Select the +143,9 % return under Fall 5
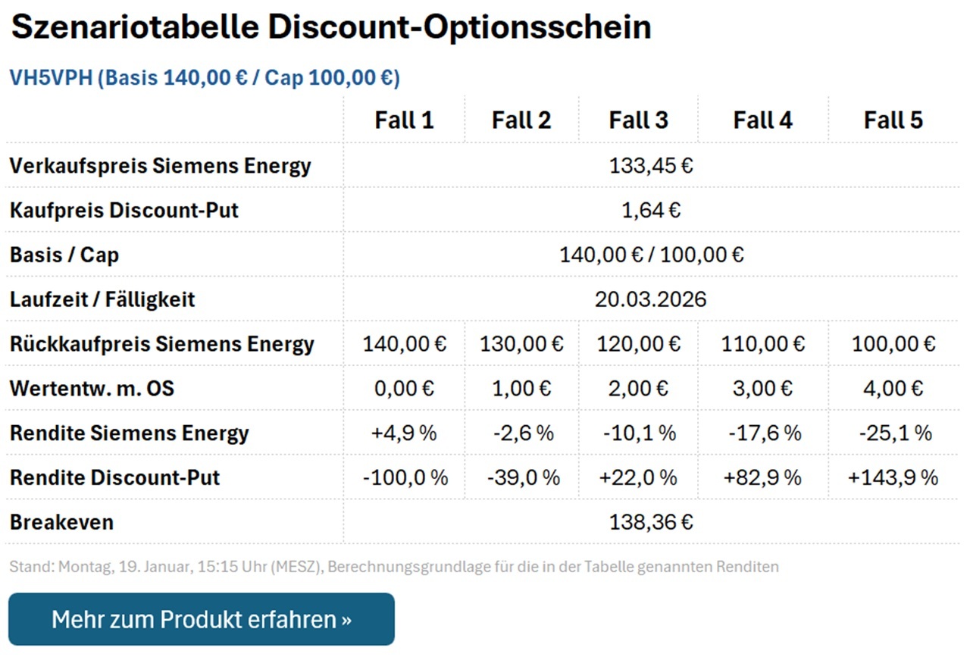The image size is (970, 657). (894, 477)
